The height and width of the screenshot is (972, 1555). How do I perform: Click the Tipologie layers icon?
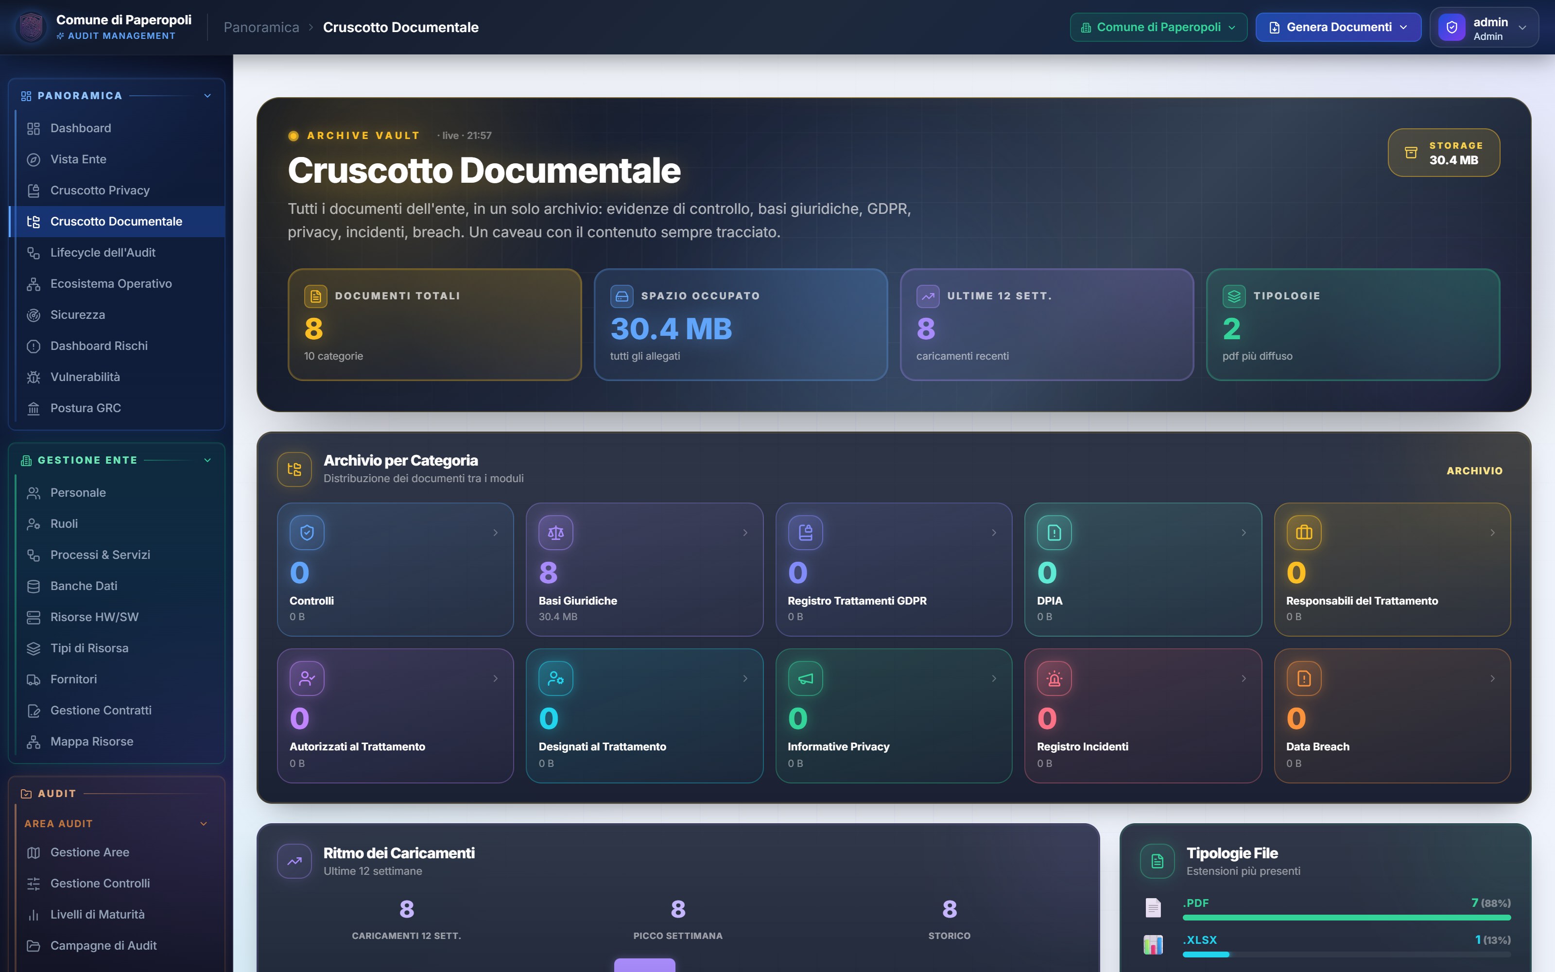(x=1234, y=295)
